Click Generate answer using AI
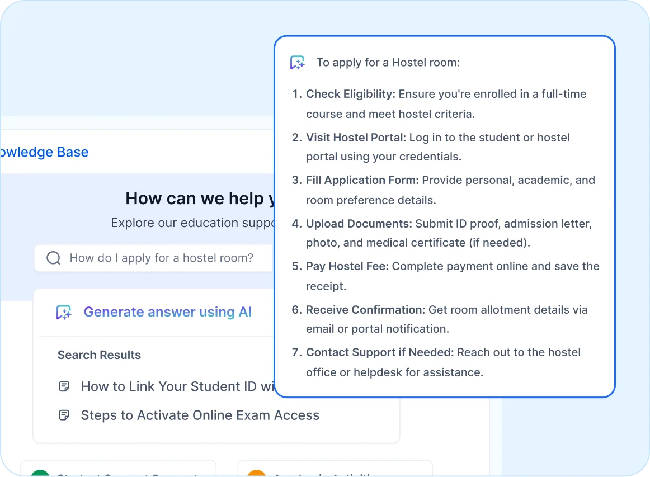The height and width of the screenshot is (477, 650). coord(168,312)
